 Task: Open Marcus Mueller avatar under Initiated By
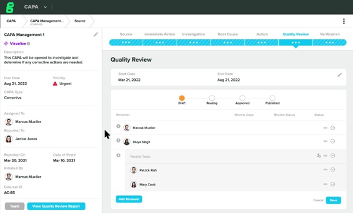coord(9,177)
